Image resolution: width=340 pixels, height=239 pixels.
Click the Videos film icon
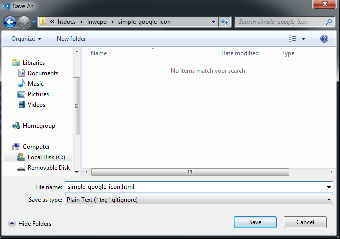21,105
